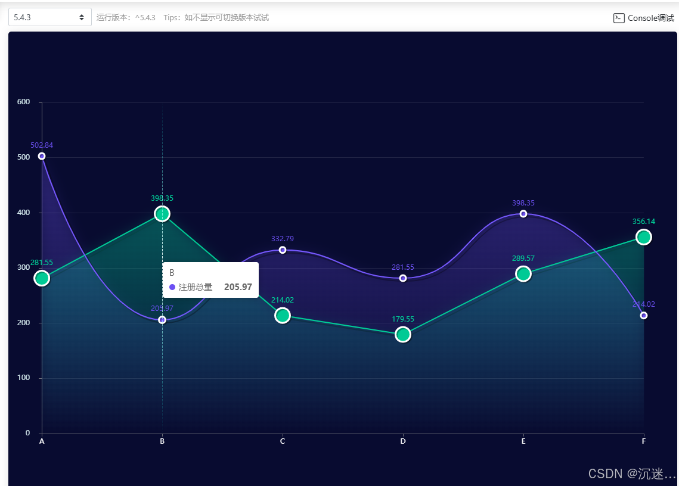Viewport: 679px width, 486px height.
Task: Click the 600 label on the y-axis
Action: click(23, 102)
